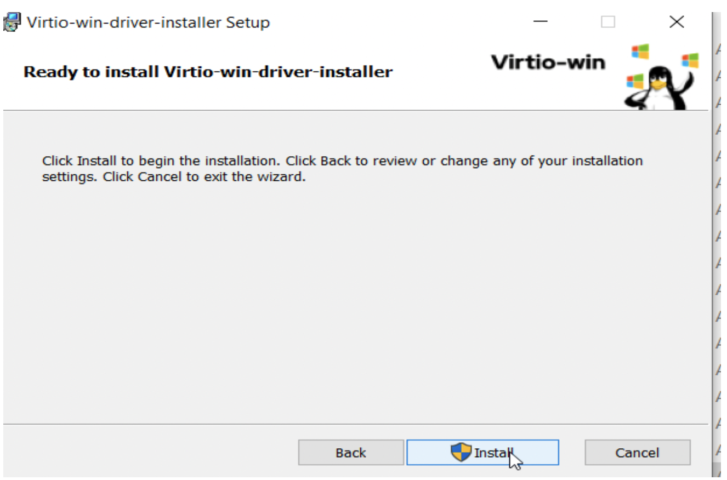The height and width of the screenshot is (480, 727).
Task: Click the Windows flag above the penguin's head
Action: [x=640, y=52]
